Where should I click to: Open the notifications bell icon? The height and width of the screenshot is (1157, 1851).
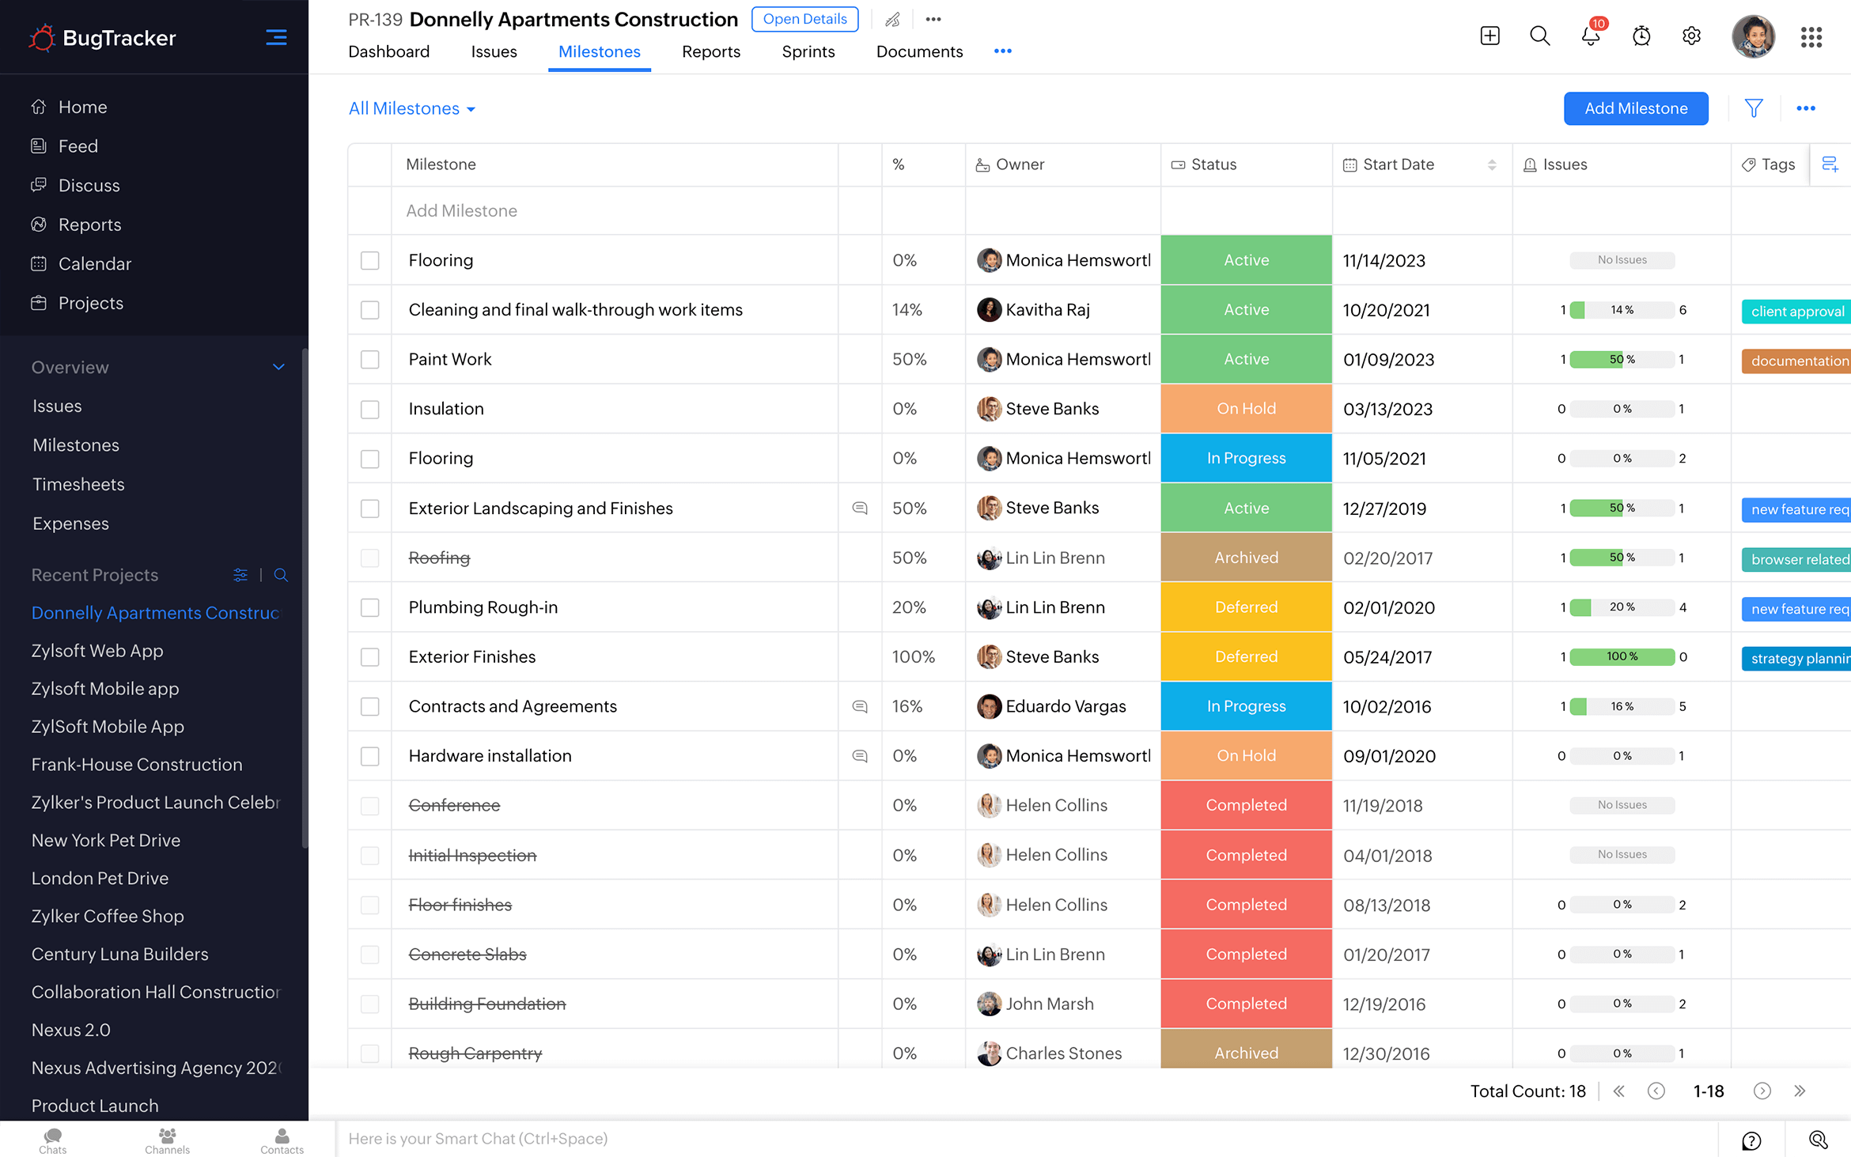click(x=1590, y=36)
